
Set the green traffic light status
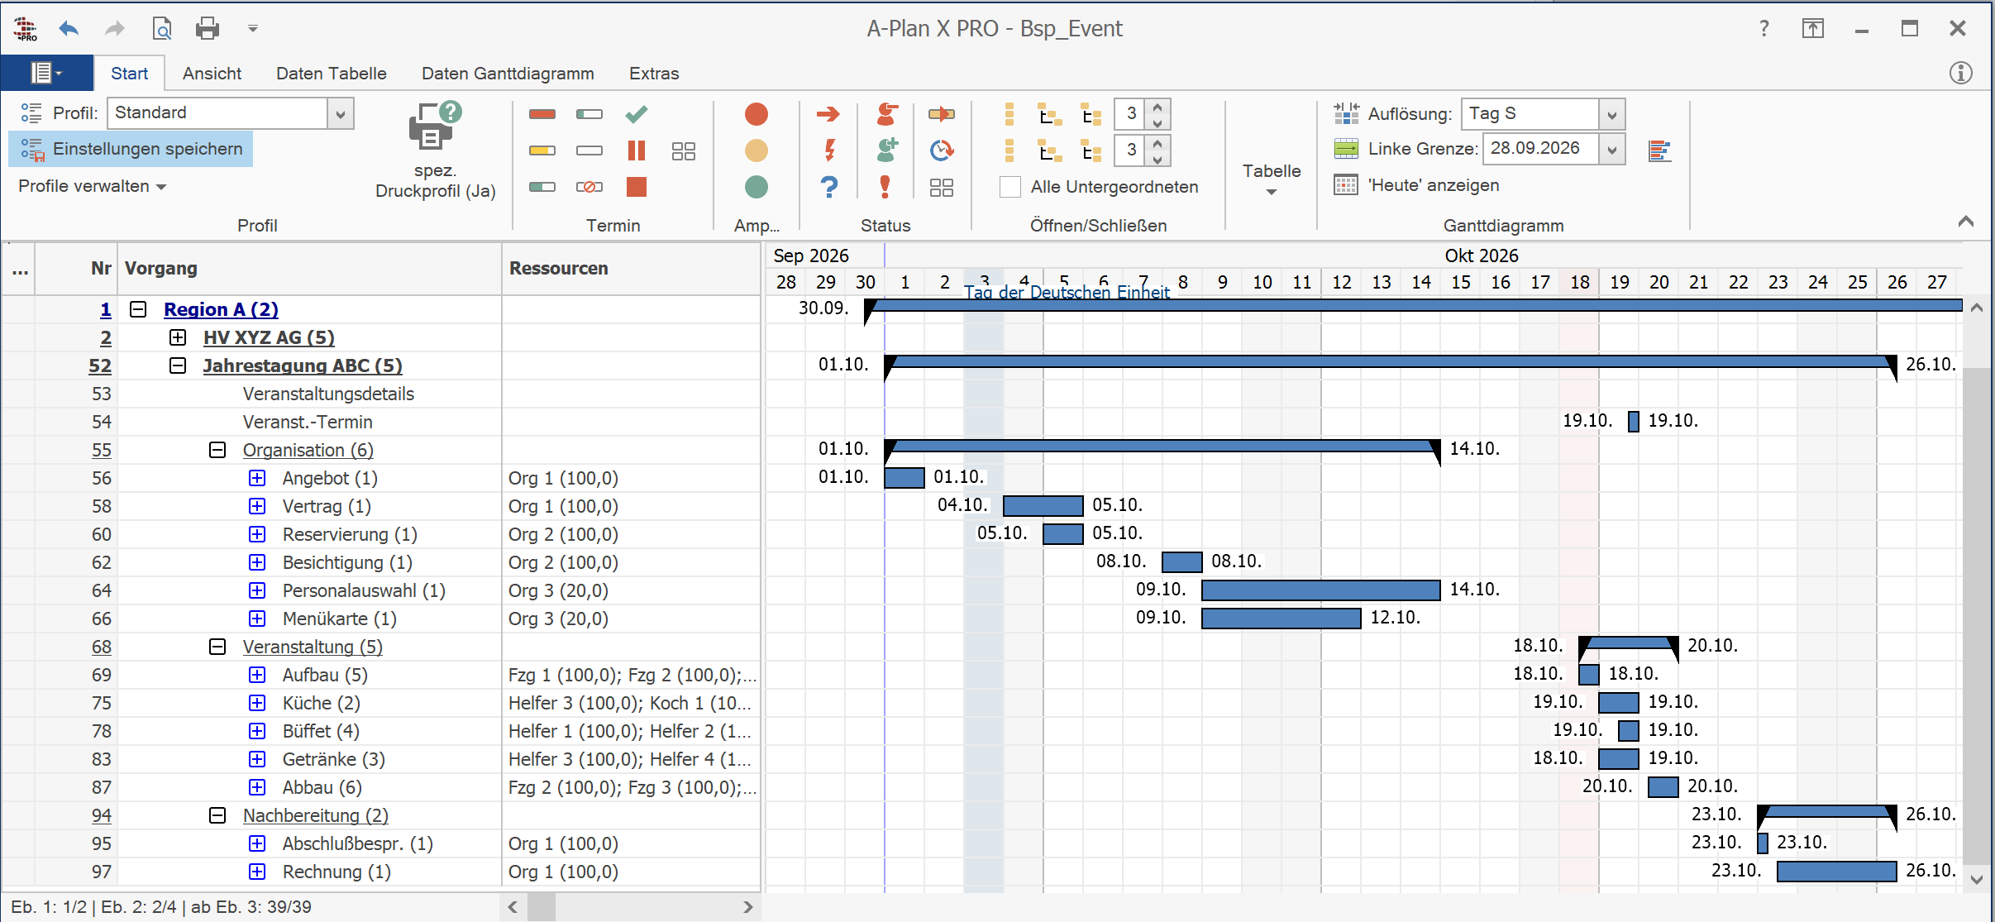(x=756, y=187)
